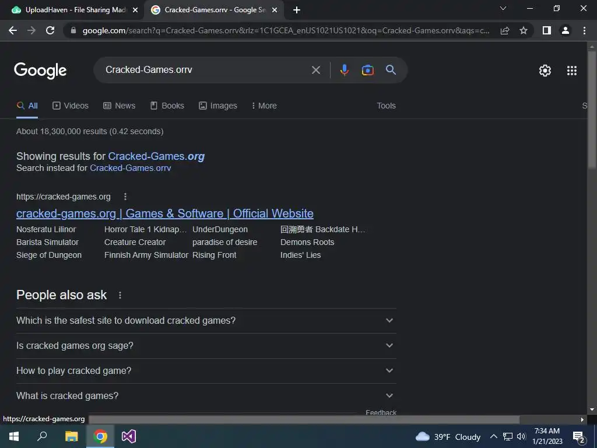Open Google quick settings gear

point(545,71)
